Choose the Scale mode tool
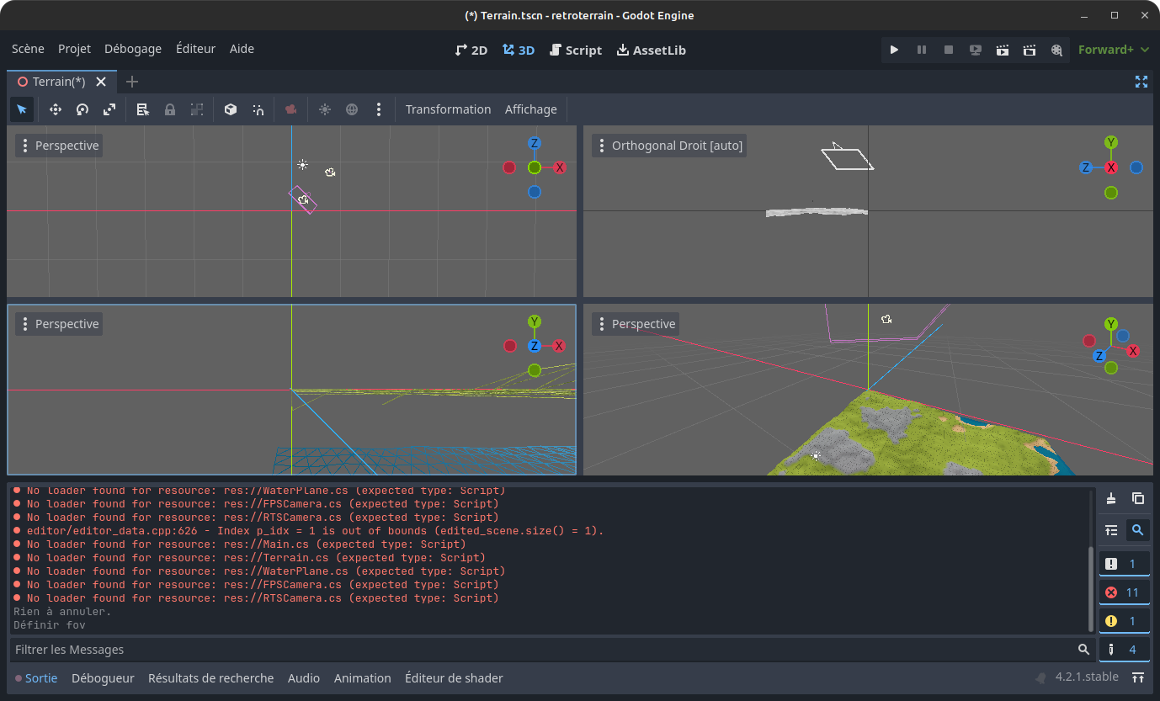 (109, 109)
